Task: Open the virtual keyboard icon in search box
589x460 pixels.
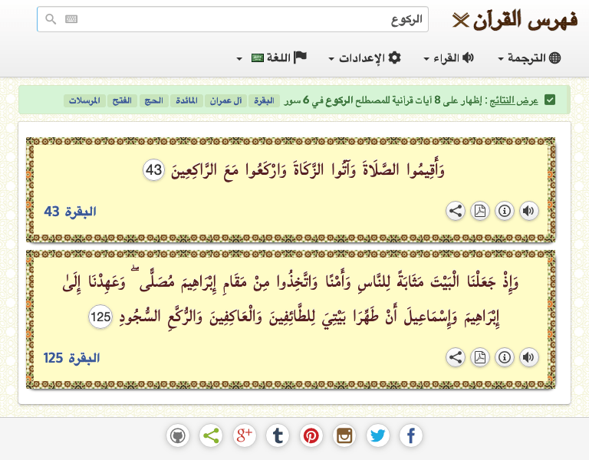Action: click(x=71, y=19)
